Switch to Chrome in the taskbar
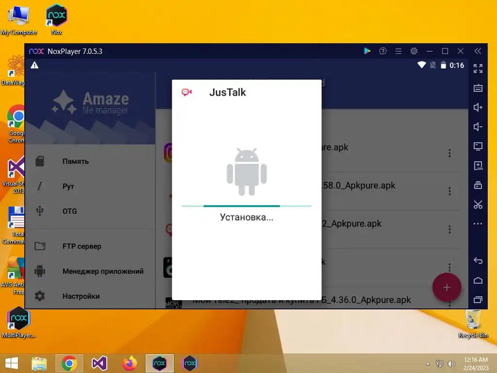497x373 pixels. (69, 363)
